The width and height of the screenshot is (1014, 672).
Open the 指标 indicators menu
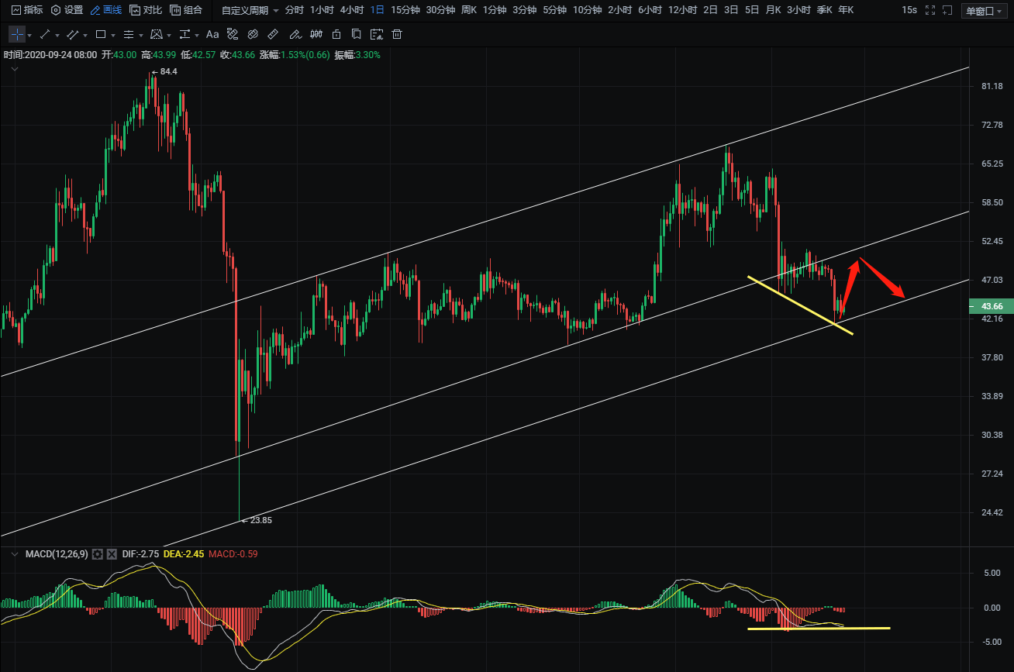(x=26, y=10)
